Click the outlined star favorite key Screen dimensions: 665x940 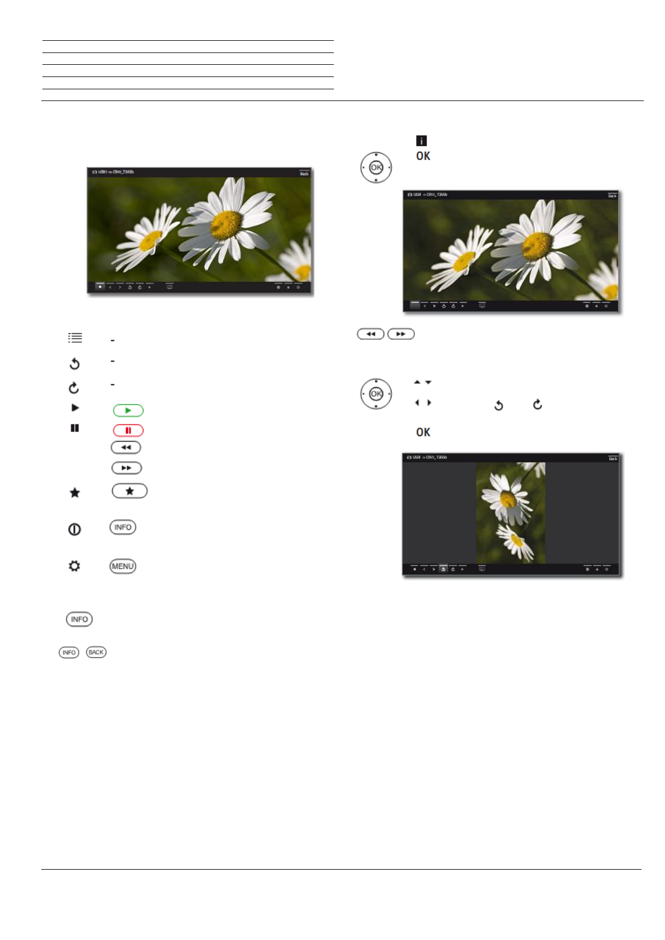pos(130,491)
